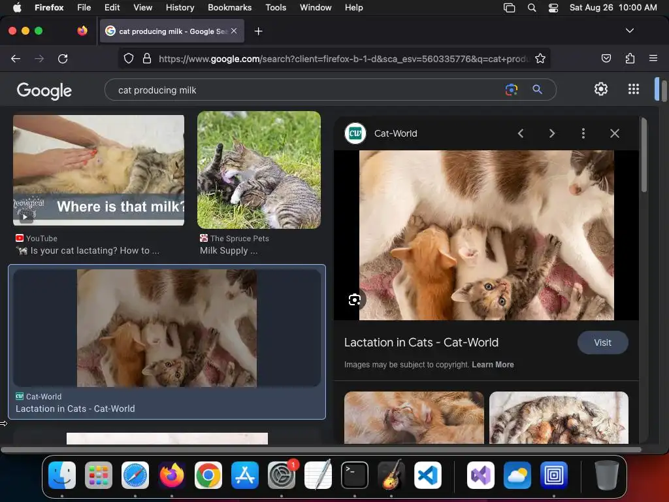Screen dimensions: 669x502
Task: Open App Store from the Dock
Action: (245, 475)
